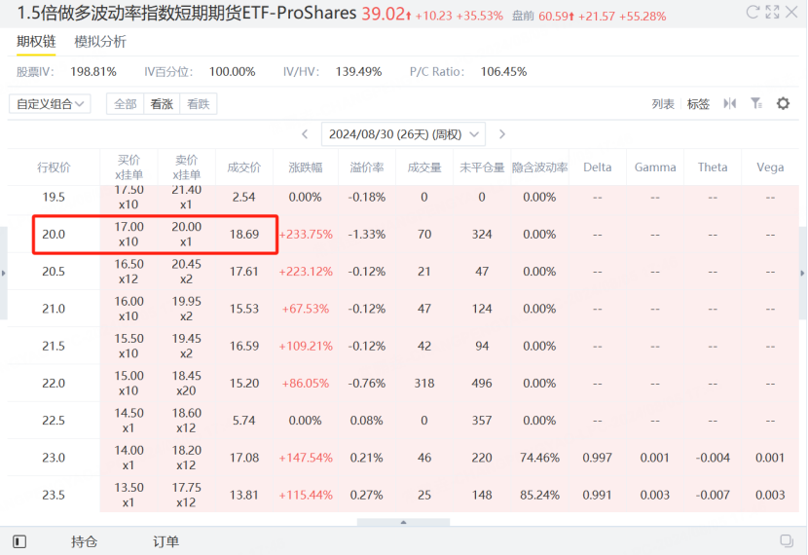
Task: Click the 买价 x挂单 column header
Action: point(129,166)
